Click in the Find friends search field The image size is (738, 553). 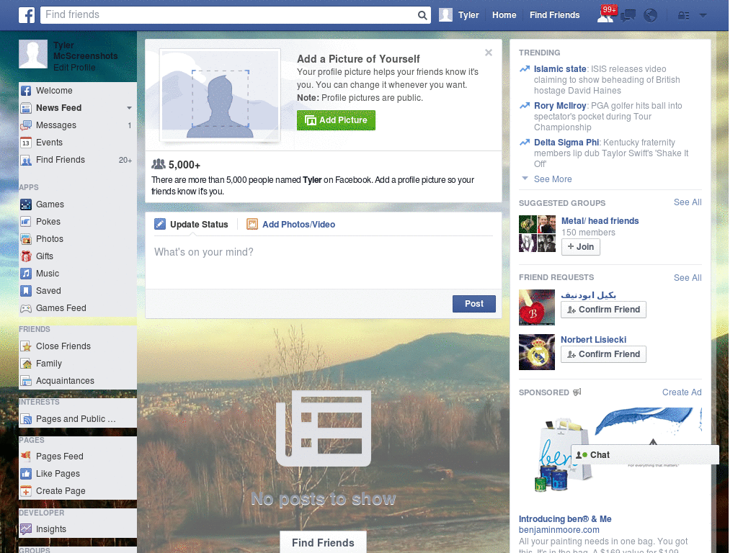(228, 15)
